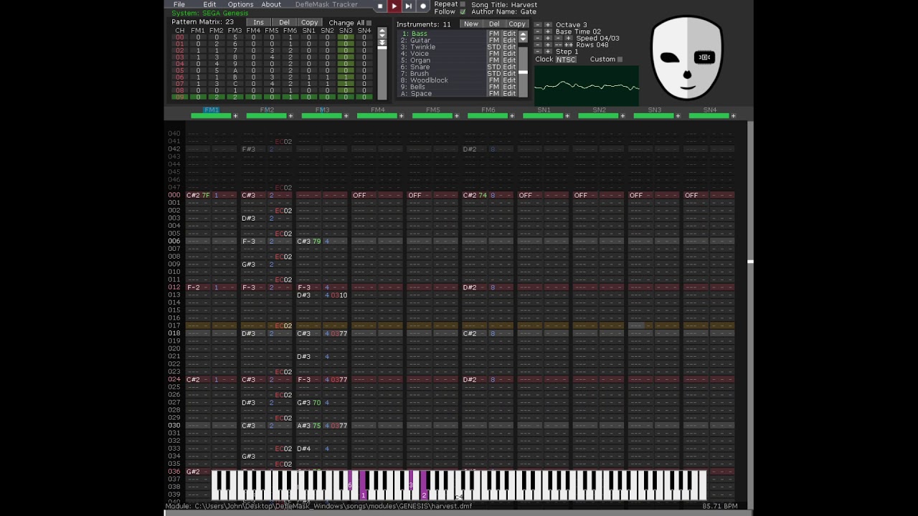Increase Octave with the plus button
The image size is (918, 516).
point(548,25)
